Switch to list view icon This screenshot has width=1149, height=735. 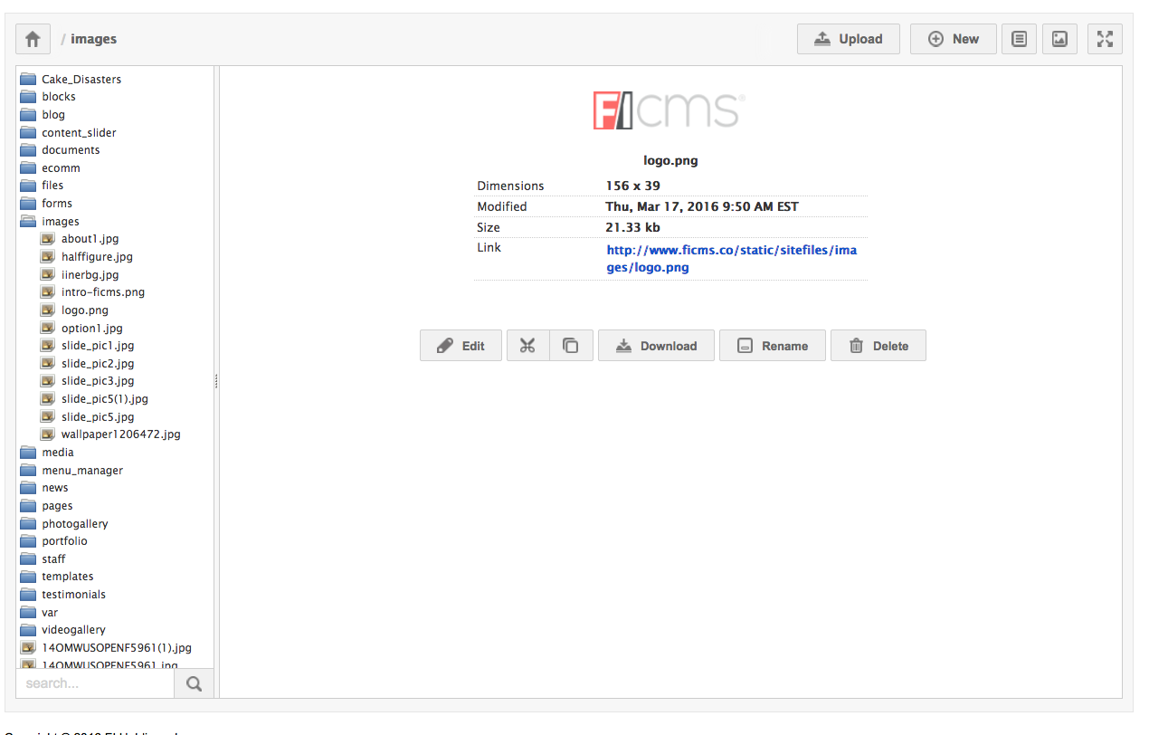(1019, 39)
